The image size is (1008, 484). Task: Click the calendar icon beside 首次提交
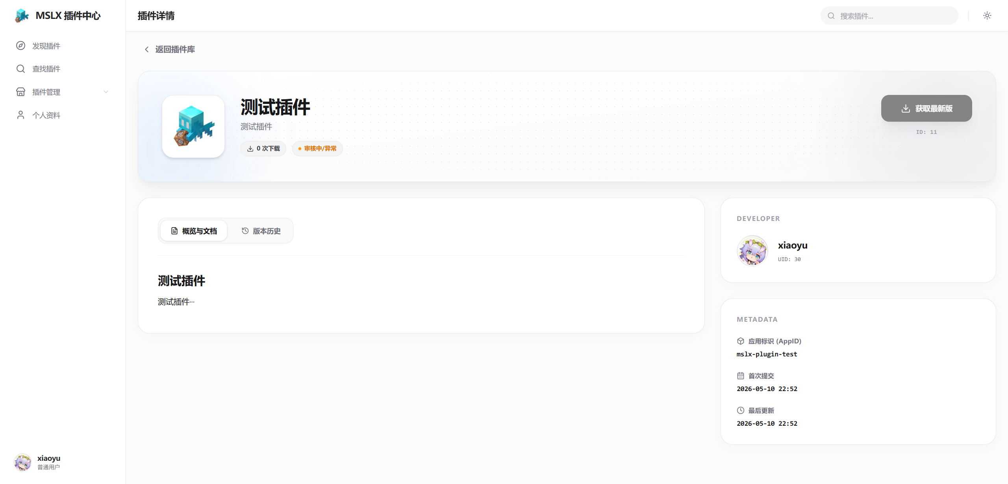click(x=741, y=376)
